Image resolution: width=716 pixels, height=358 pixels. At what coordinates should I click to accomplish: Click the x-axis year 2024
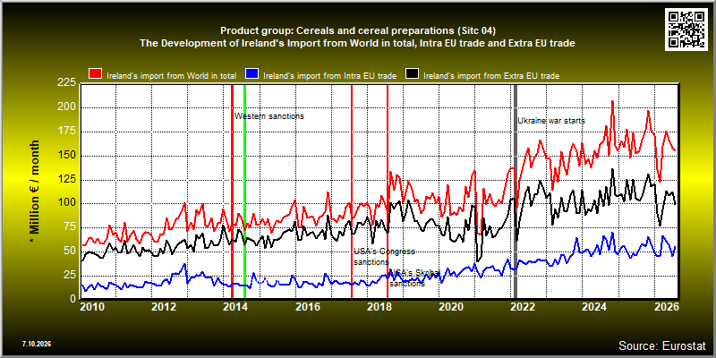[x=593, y=306]
